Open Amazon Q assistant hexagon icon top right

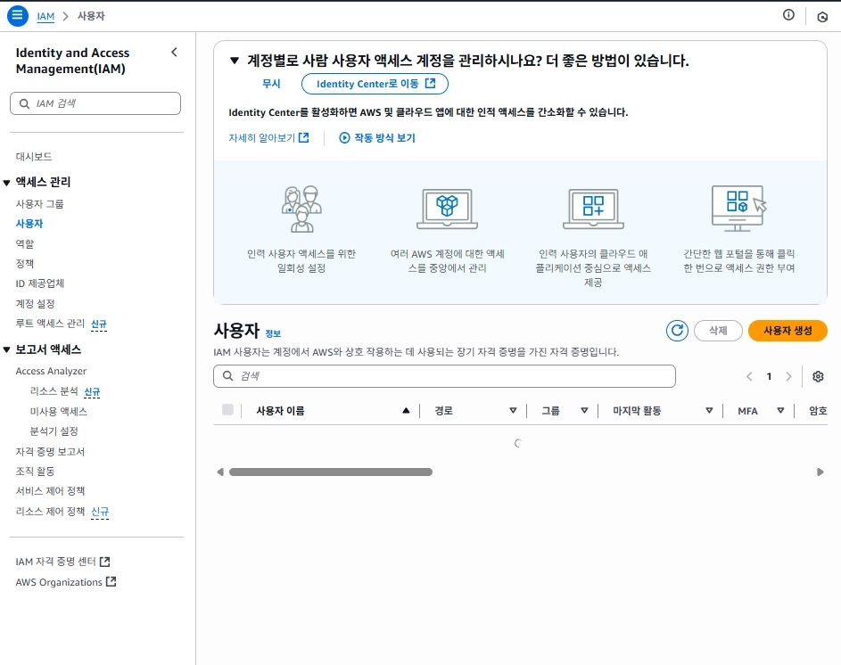(x=821, y=16)
